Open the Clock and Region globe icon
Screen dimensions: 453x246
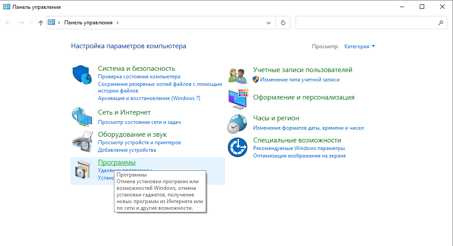click(237, 124)
